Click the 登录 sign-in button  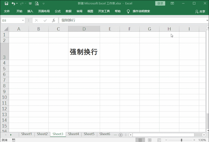point(160,3)
